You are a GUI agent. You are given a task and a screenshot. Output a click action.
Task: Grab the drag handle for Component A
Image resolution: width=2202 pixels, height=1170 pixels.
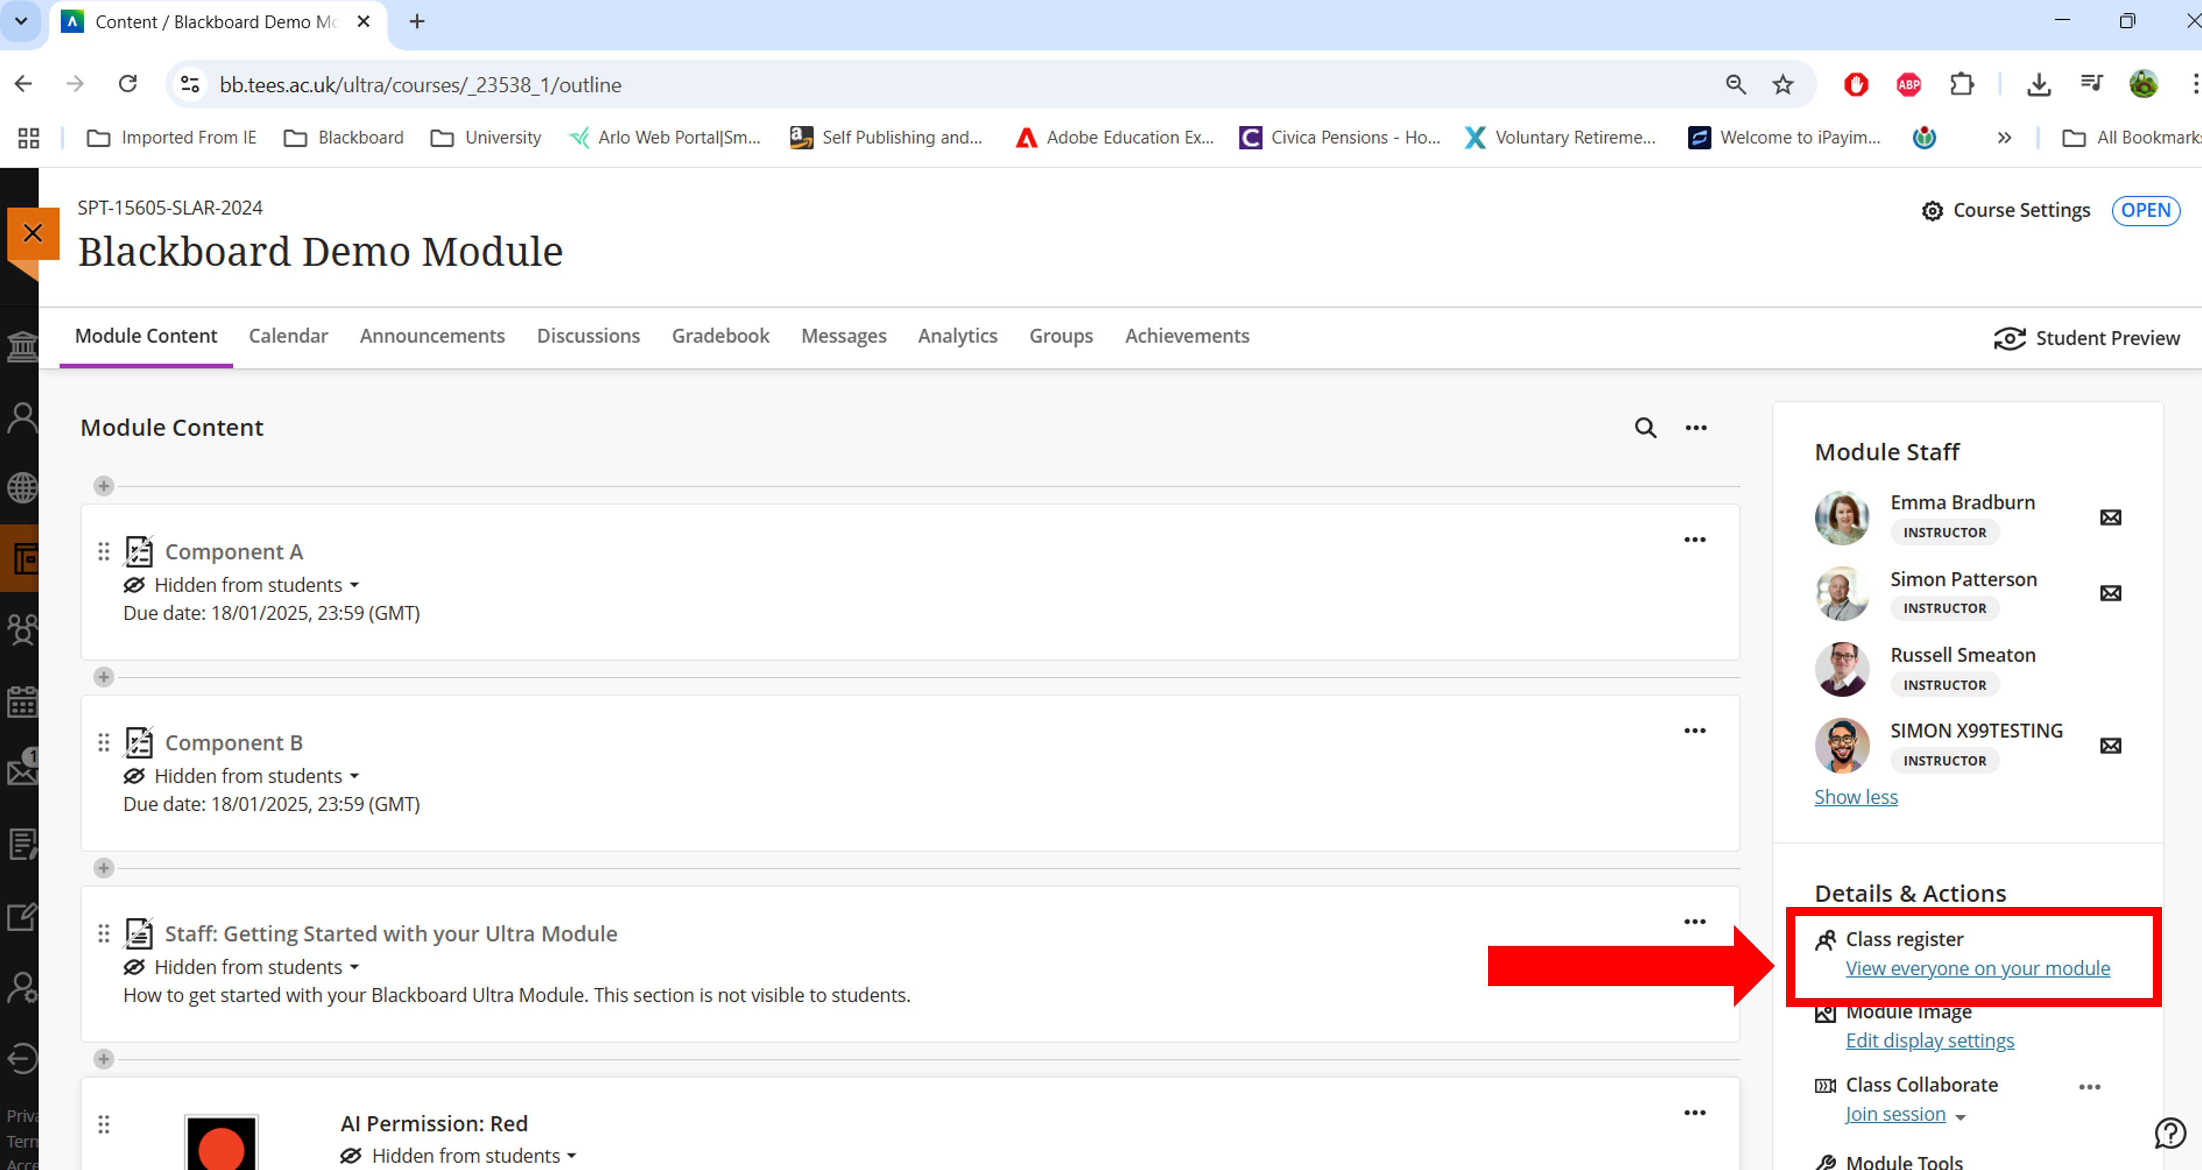[x=104, y=551]
